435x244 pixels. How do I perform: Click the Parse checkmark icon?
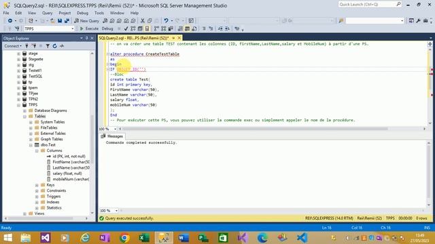(126, 28)
